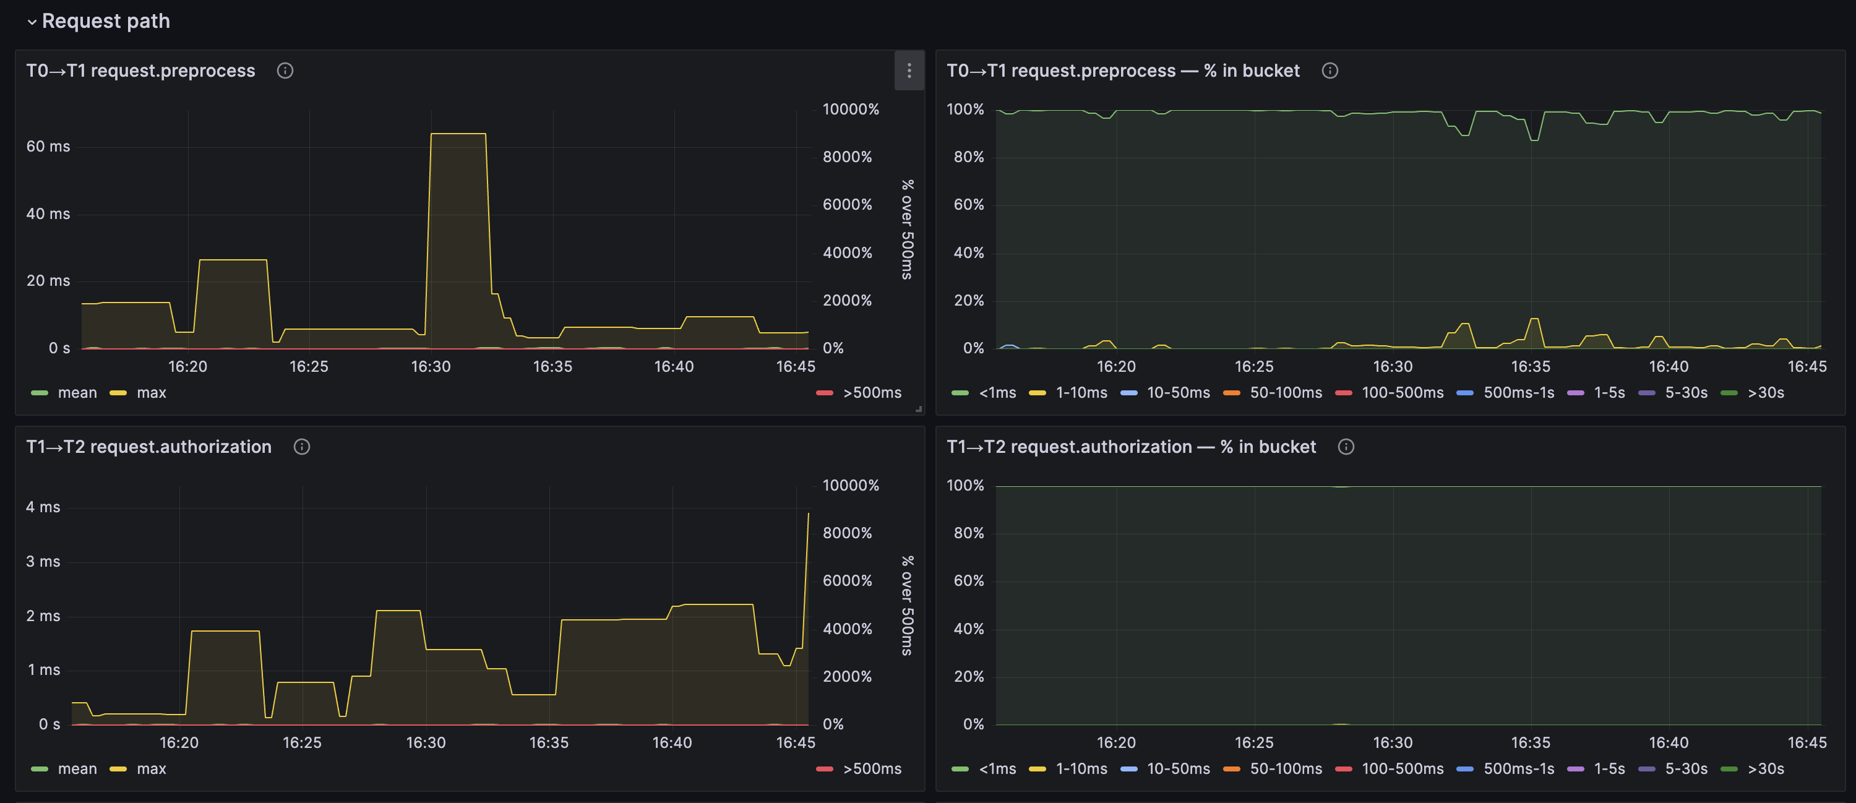Viewport: 1856px width, 803px height.
Task: Open the preprocess panel three-dot menu
Action: tap(909, 71)
